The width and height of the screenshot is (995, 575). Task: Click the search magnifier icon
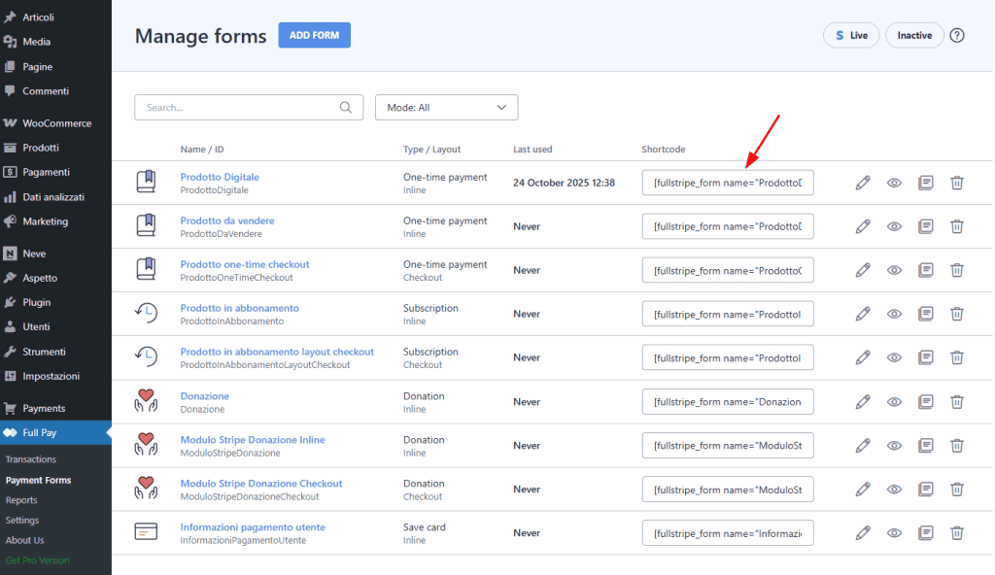[347, 107]
